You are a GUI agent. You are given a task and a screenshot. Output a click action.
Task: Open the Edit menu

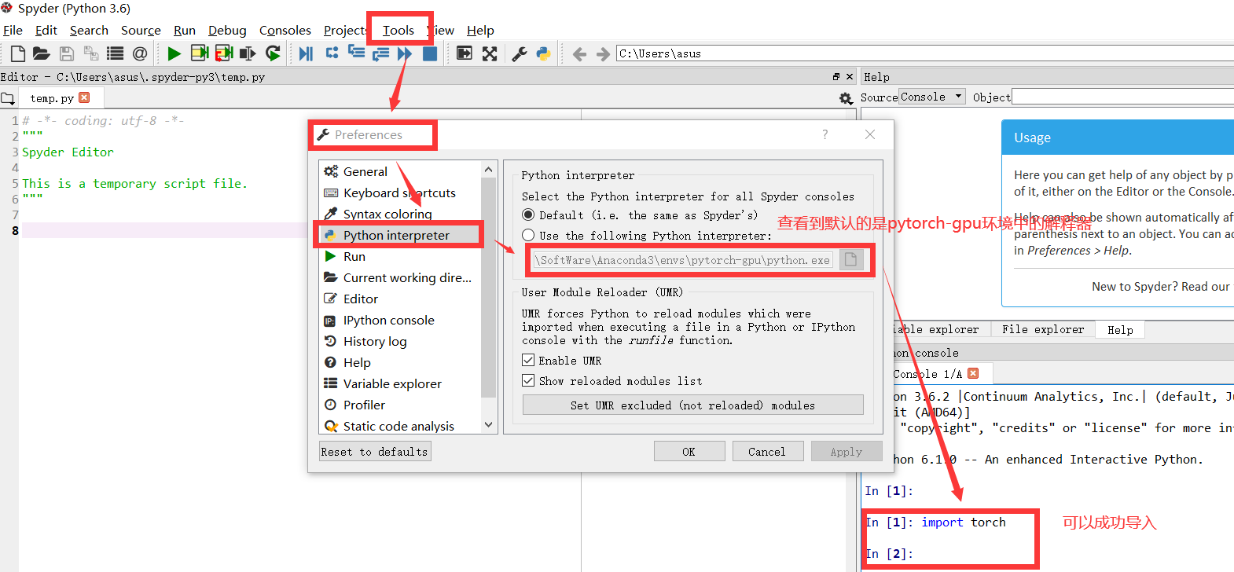click(46, 30)
